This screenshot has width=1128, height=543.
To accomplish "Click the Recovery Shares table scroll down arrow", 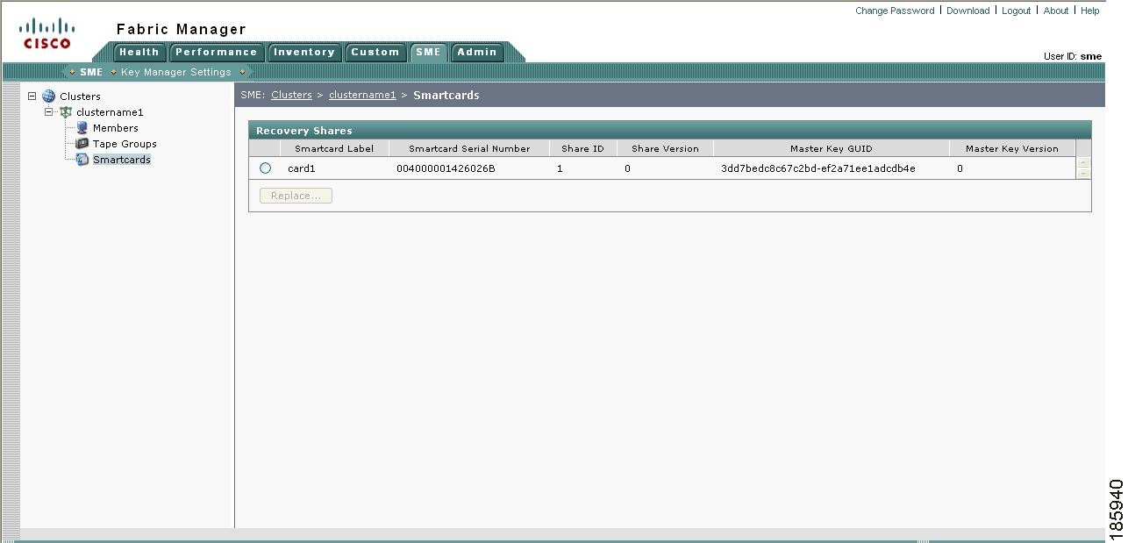I will click(x=1084, y=174).
